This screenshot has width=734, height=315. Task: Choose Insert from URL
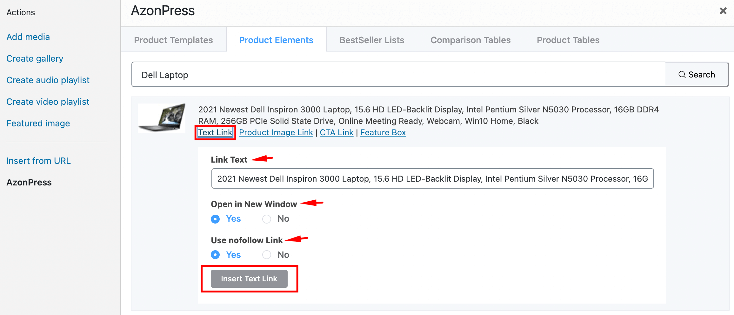point(38,161)
